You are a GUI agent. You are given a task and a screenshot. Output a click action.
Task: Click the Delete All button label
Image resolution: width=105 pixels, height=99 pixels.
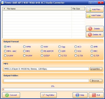coord(97,35)
